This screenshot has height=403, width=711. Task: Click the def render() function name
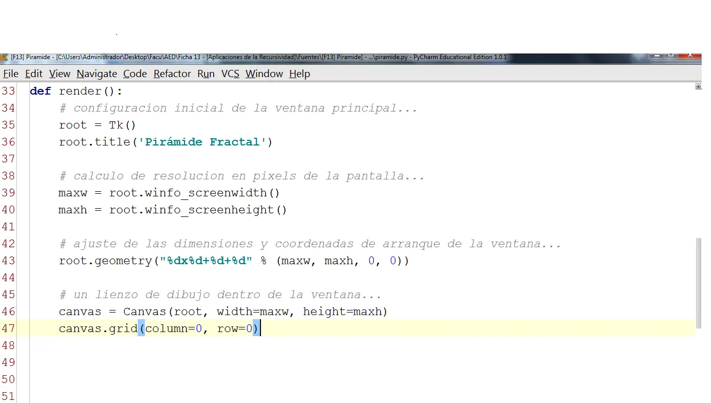click(80, 91)
